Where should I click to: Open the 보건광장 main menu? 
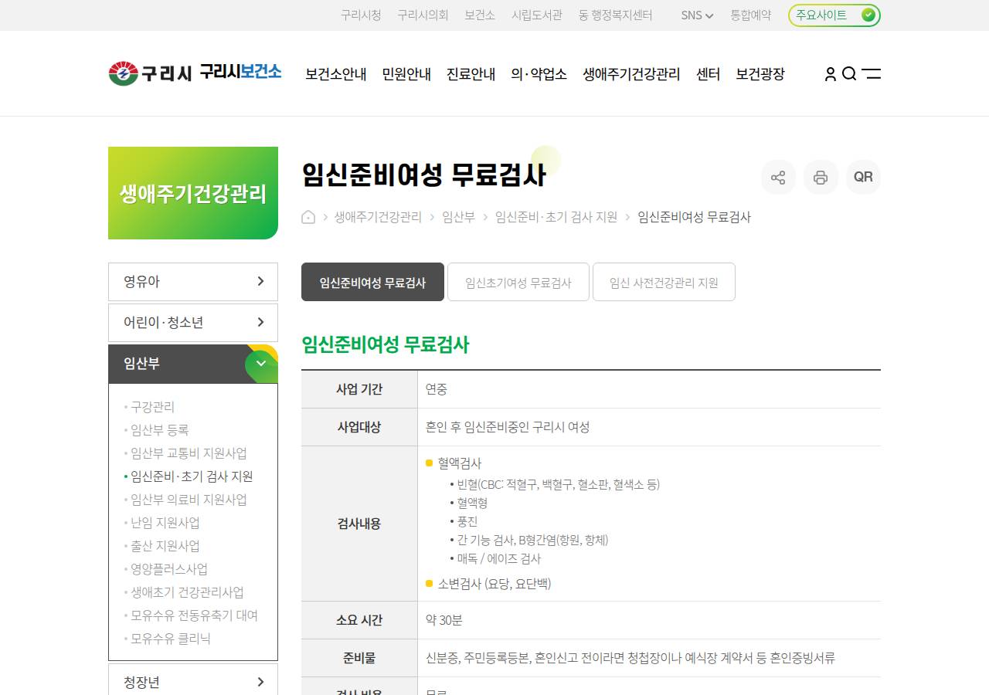[760, 74]
